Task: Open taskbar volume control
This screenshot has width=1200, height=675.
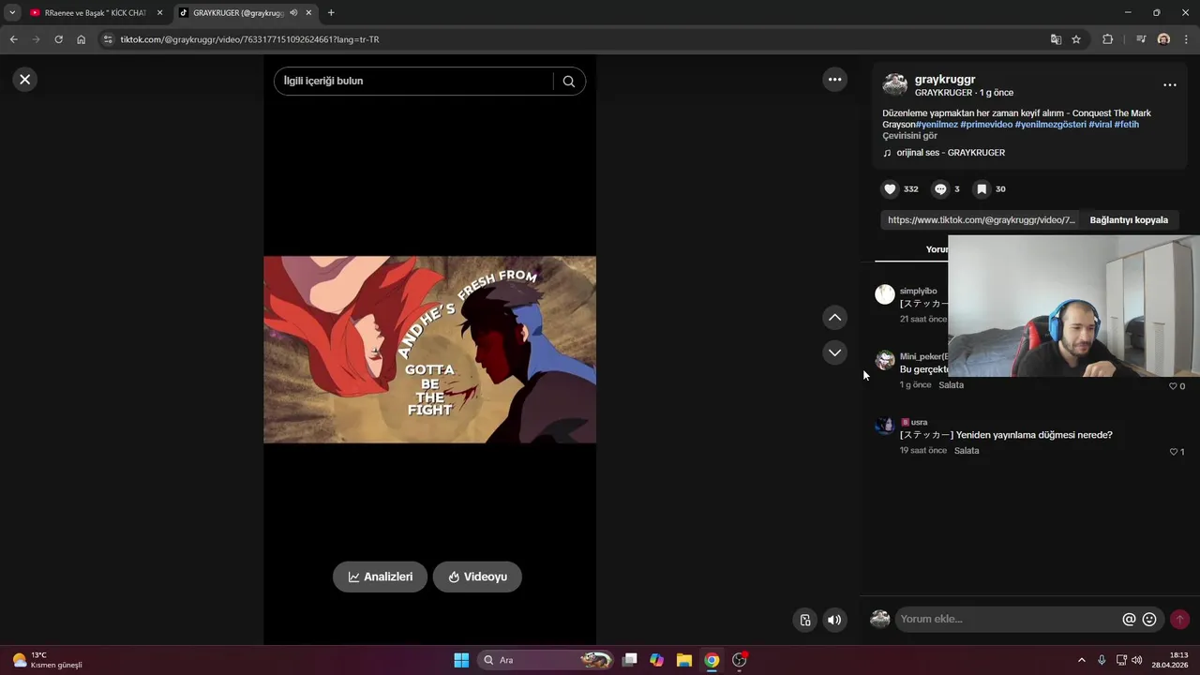Action: tap(1137, 660)
